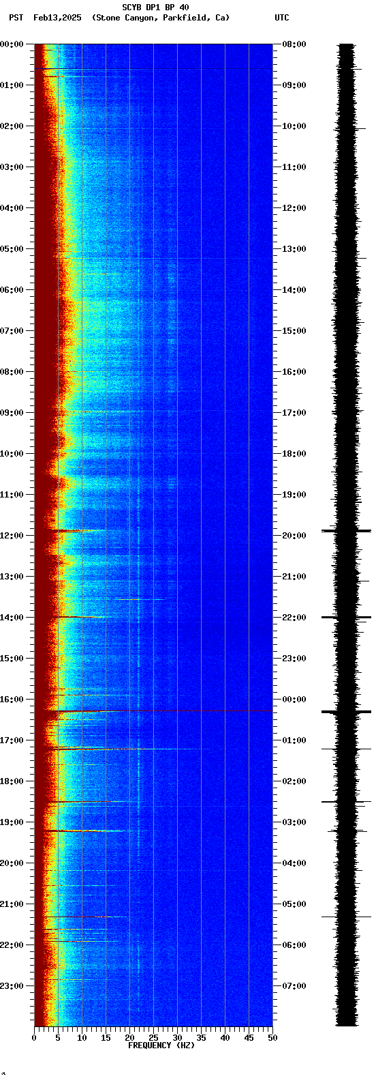Click the title text "SCYB DP1 BP 40"
This screenshot has width=376, height=1081.
tap(155, 8)
